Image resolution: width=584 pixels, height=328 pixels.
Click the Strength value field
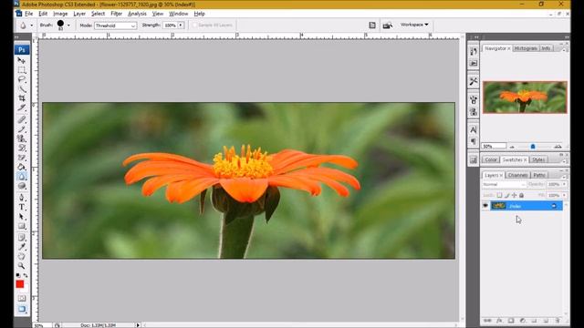pos(171,26)
